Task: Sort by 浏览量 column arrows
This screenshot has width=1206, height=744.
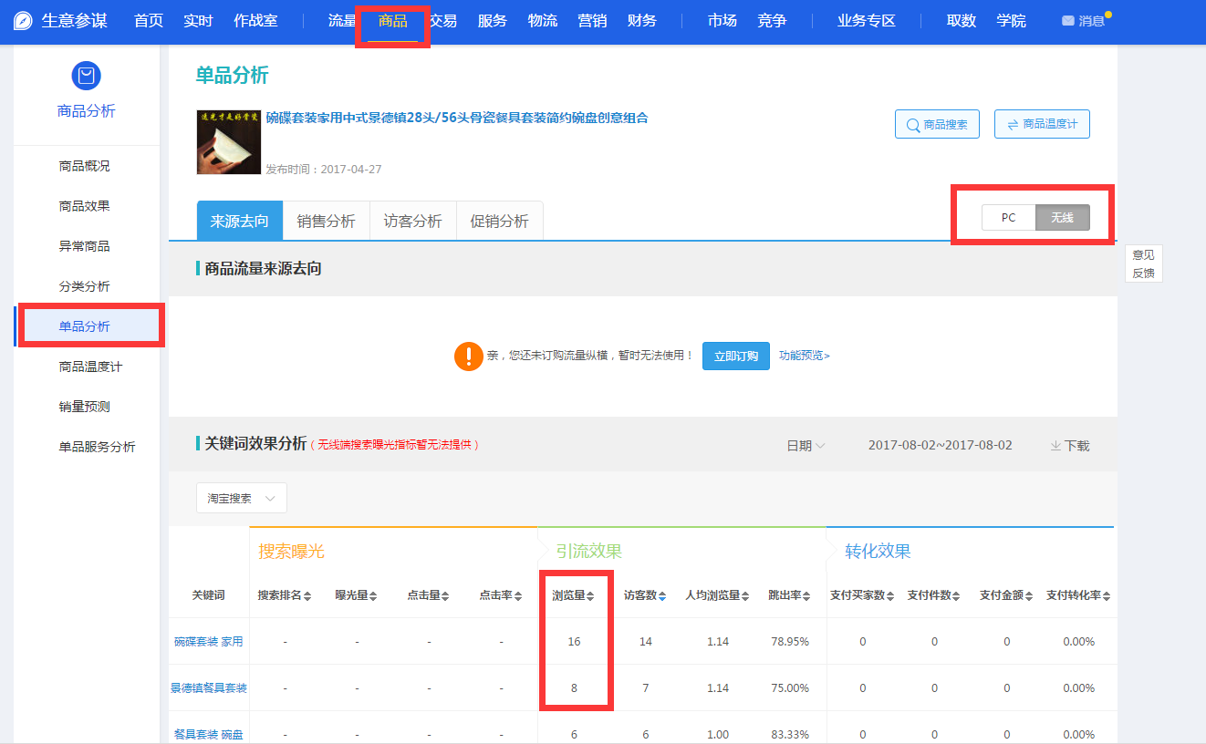Action: 590,596
